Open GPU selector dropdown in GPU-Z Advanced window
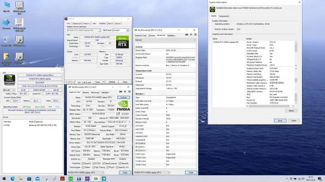 click(152, 173)
